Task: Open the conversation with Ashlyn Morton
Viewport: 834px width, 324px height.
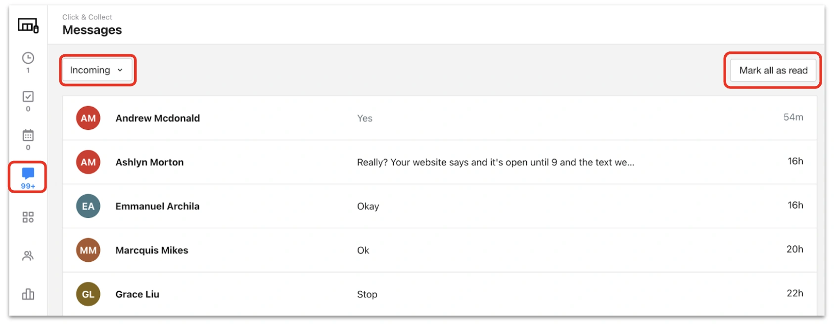Action: click(440, 162)
